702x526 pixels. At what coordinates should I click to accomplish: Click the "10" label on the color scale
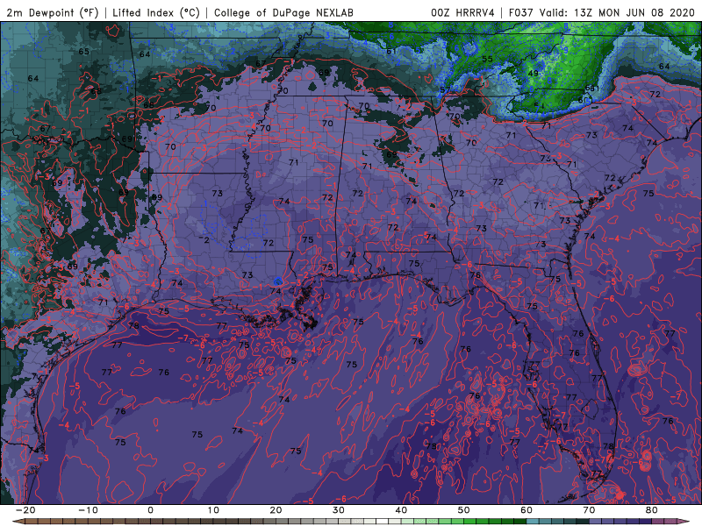coord(213,510)
